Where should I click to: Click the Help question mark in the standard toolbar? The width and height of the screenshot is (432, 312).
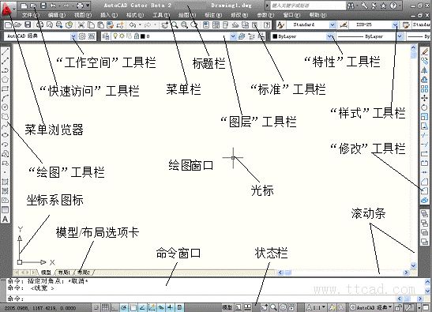(x=267, y=25)
